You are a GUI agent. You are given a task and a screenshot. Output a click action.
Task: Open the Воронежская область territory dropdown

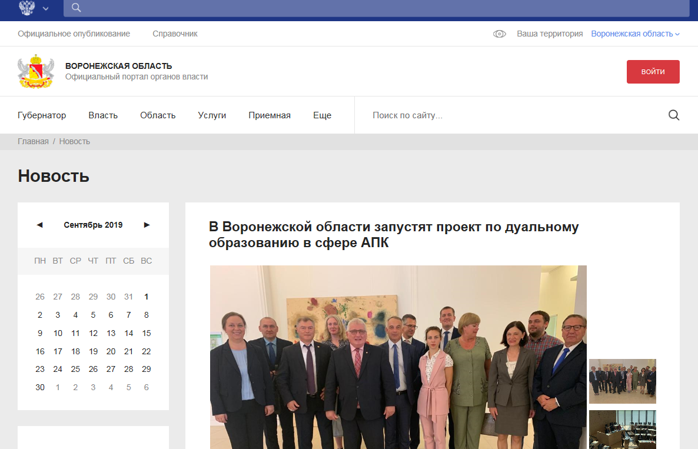click(x=635, y=34)
